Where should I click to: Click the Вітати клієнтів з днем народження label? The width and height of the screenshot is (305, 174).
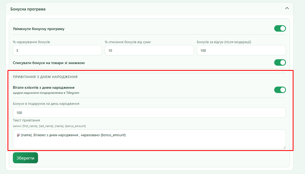tap(44, 87)
